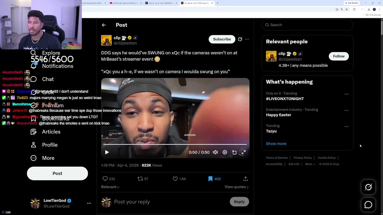This screenshot has width=383, height=215.
Task: Enter fullscreen on the video player
Action: pyautogui.click(x=244, y=152)
